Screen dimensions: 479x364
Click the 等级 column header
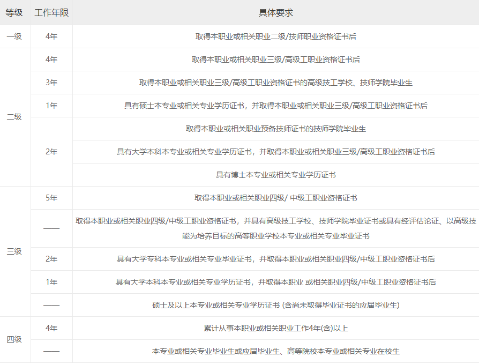pyautogui.click(x=14, y=12)
